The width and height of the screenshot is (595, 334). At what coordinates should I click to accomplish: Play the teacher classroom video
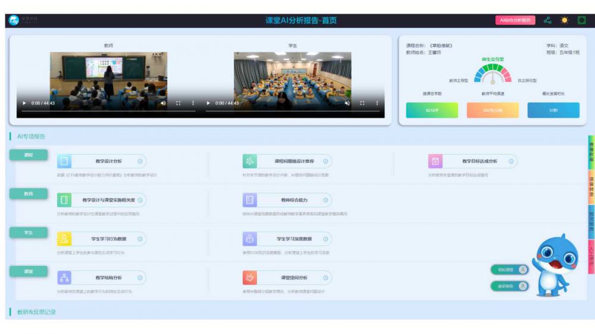pos(24,103)
